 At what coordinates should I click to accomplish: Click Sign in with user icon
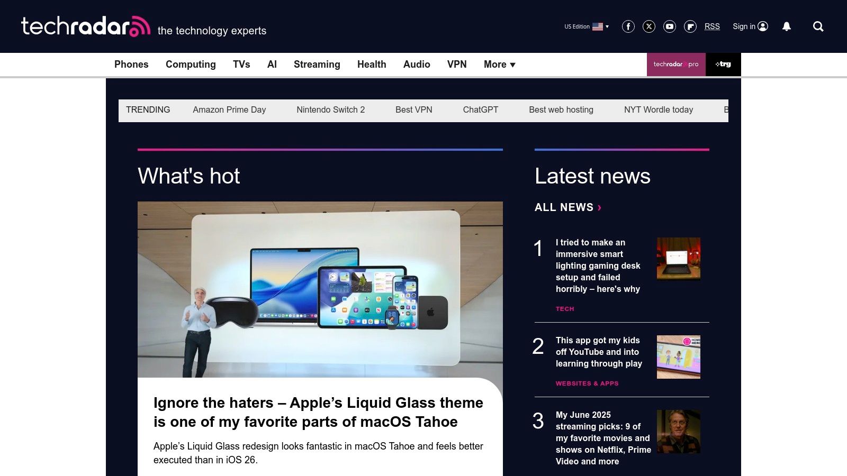(750, 26)
